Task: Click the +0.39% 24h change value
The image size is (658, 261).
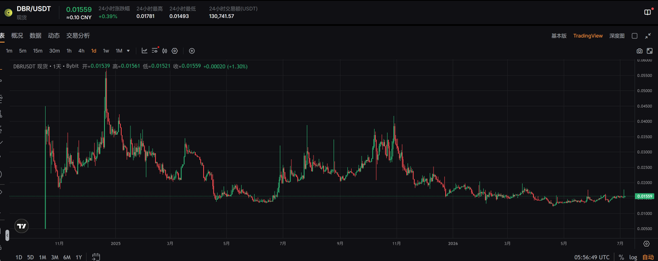Action: tap(108, 16)
